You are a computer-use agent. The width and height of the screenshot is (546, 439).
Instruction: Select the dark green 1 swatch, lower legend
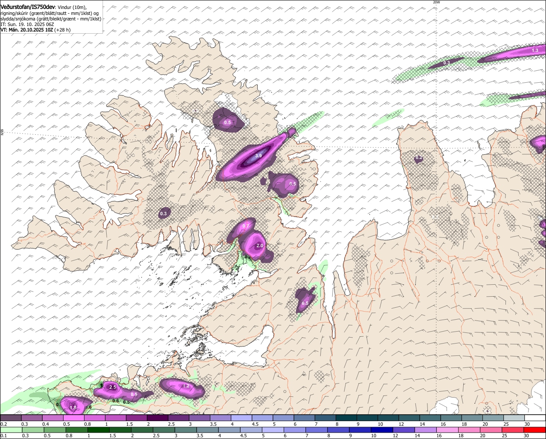coord(98,430)
